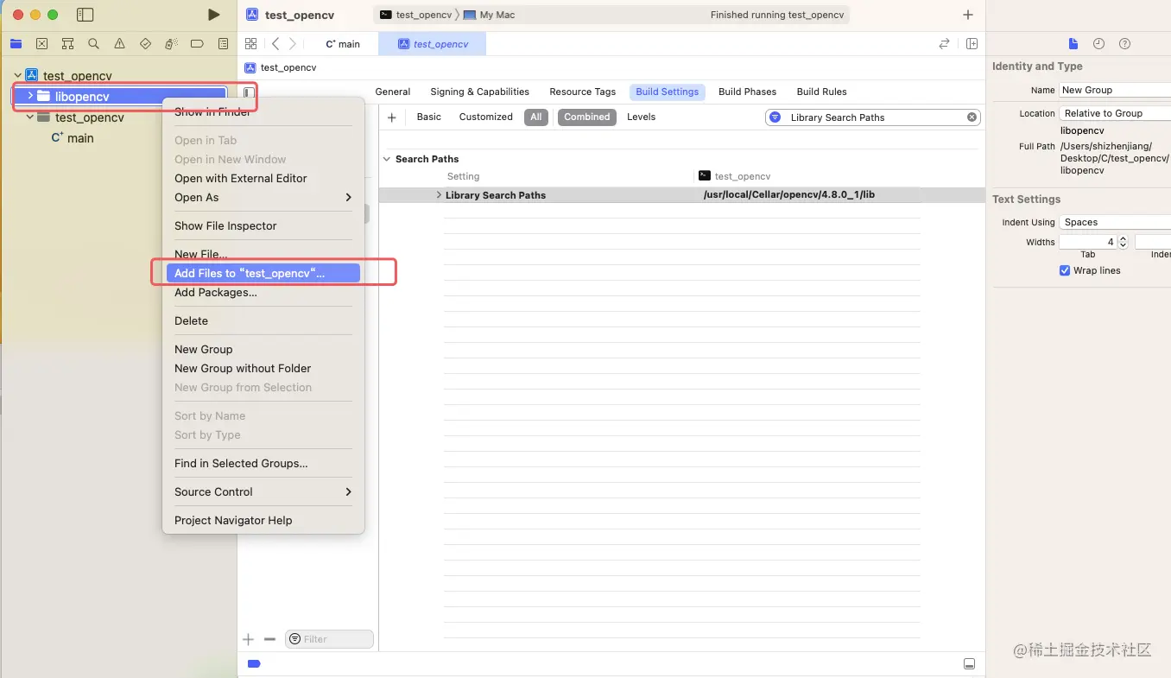Choose New Group without Folder

[x=263, y=369]
